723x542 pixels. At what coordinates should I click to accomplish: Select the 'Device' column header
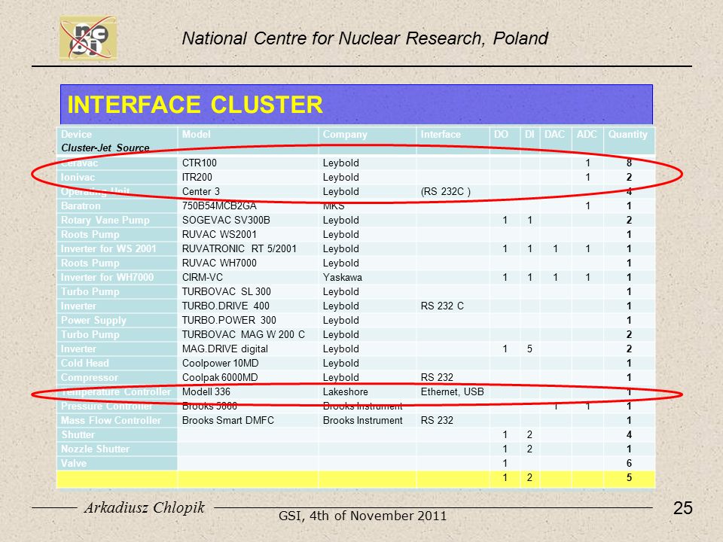(x=76, y=134)
